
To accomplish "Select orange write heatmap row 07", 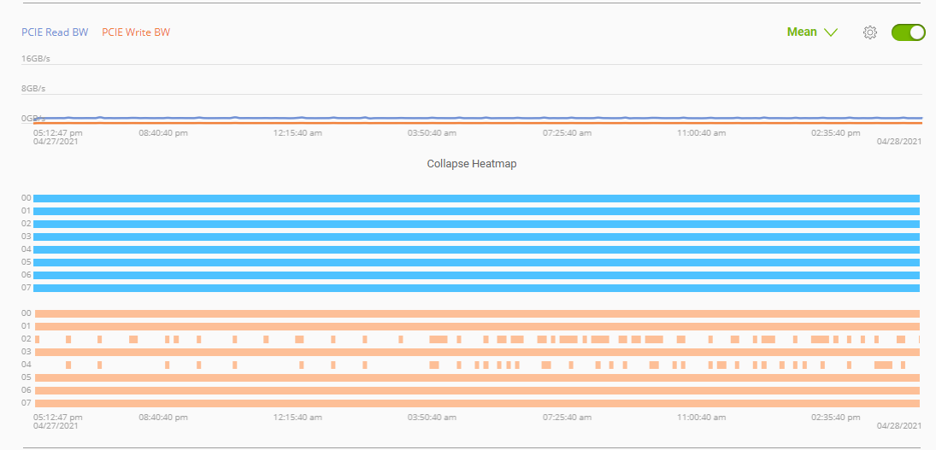I will 476,403.
